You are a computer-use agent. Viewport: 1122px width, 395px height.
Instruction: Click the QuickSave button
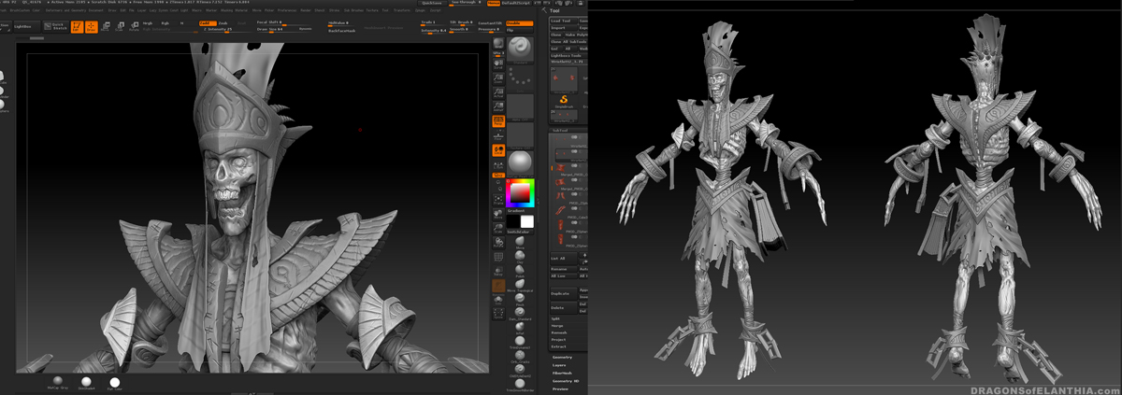pyautogui.click(x=432, y=3)
